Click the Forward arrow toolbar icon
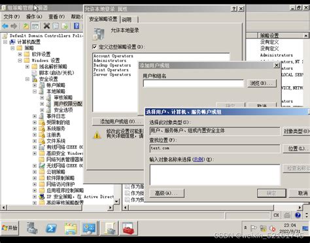The width and height of the screenshot is (310, 243). tap(14, 26)
